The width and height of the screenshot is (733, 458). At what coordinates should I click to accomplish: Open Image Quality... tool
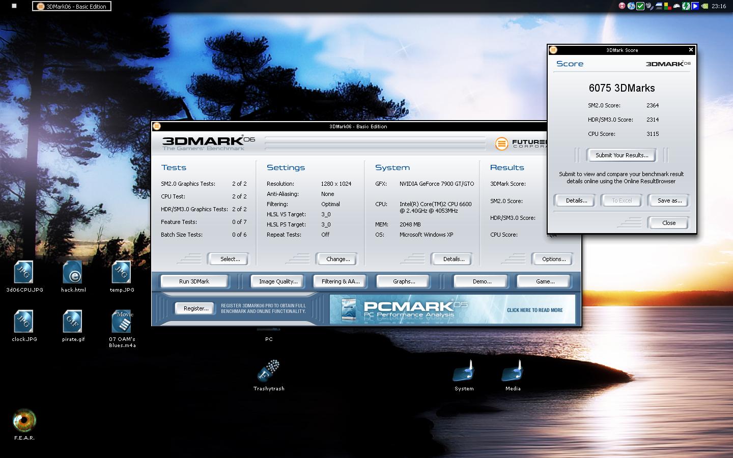[277, 281]
